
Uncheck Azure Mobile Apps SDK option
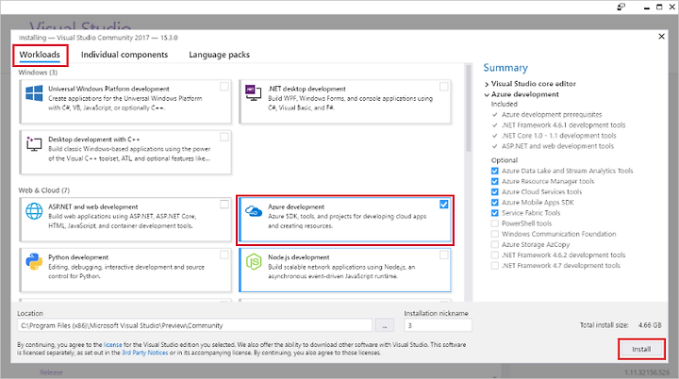[x=494, y=203]
